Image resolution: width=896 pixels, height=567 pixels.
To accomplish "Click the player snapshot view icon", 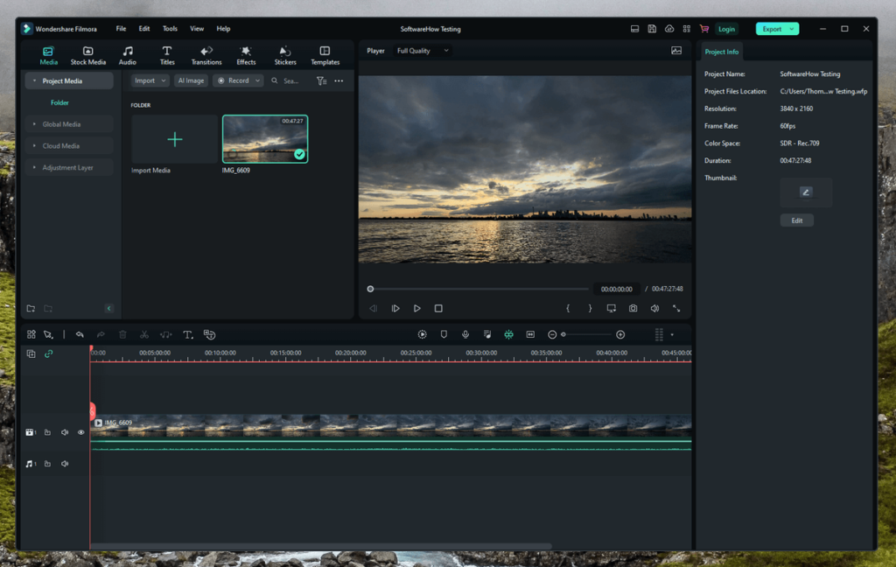I will pyautogui.click(x=676, y=51).
